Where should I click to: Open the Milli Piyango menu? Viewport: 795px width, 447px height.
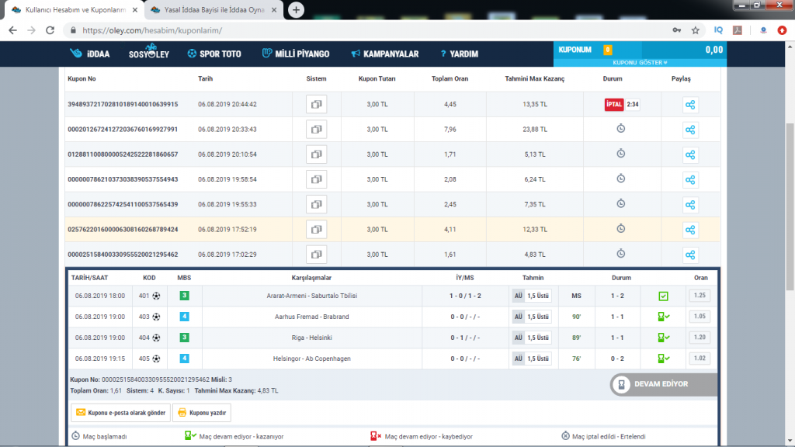(x=295, y=54)
